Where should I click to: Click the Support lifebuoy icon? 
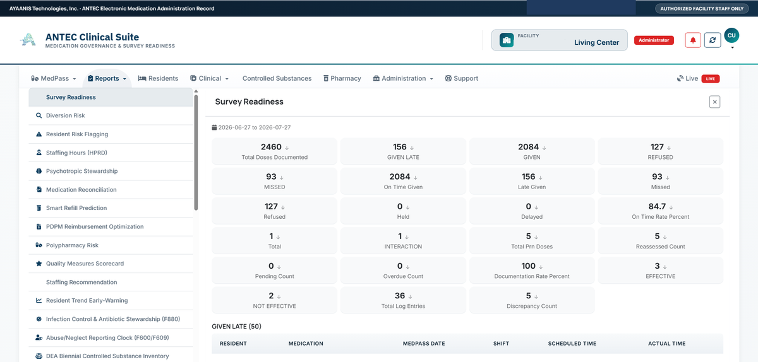tap(448, 78)
